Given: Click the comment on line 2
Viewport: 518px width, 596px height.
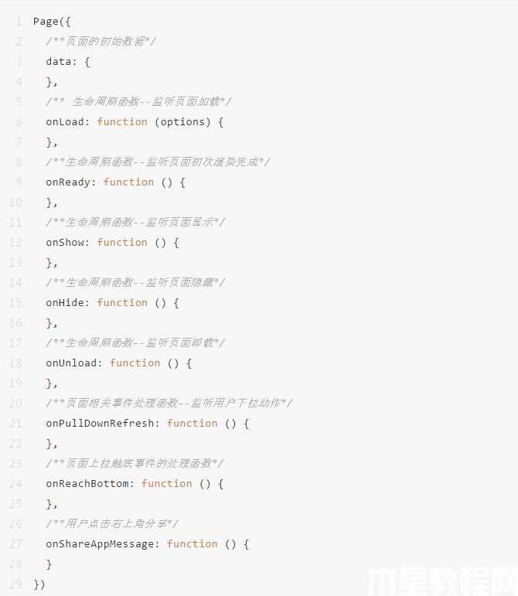Looking at the screenshot, I should [101, 42].
